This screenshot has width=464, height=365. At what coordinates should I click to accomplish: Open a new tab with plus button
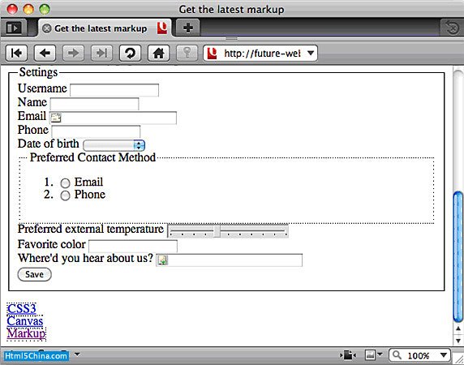coord(188,28)
